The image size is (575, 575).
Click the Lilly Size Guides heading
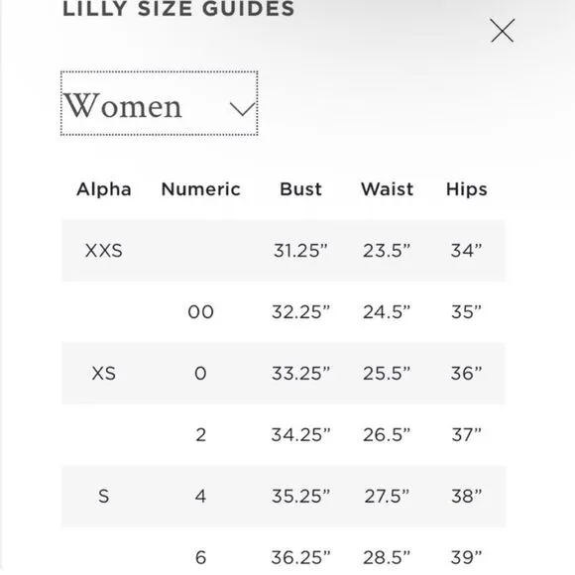pyautogui.click(x=178, y=9)
